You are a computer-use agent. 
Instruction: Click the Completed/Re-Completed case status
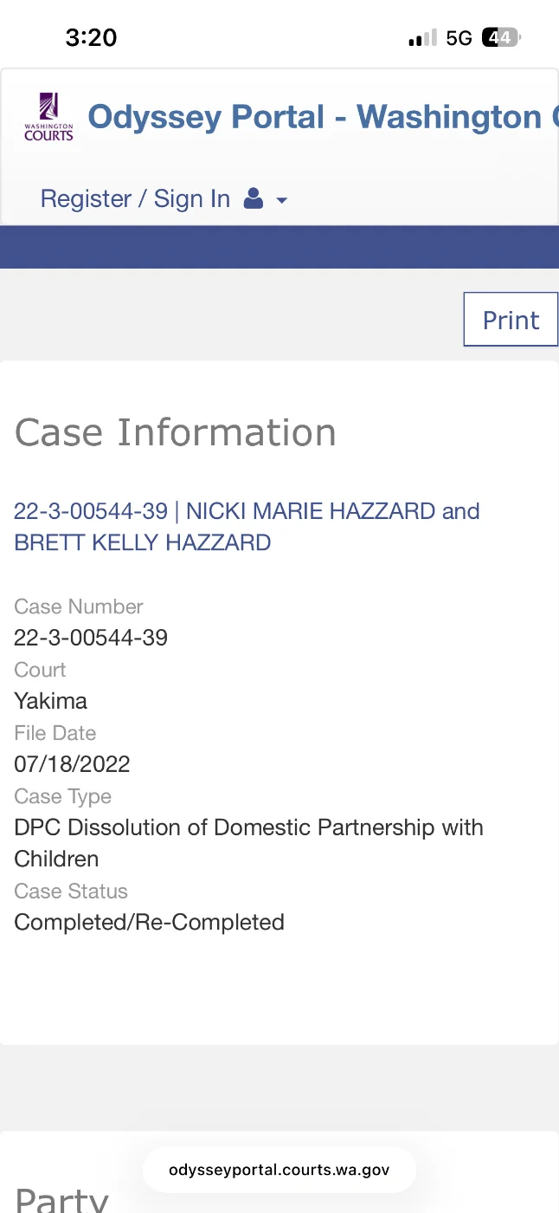[149, 922]
